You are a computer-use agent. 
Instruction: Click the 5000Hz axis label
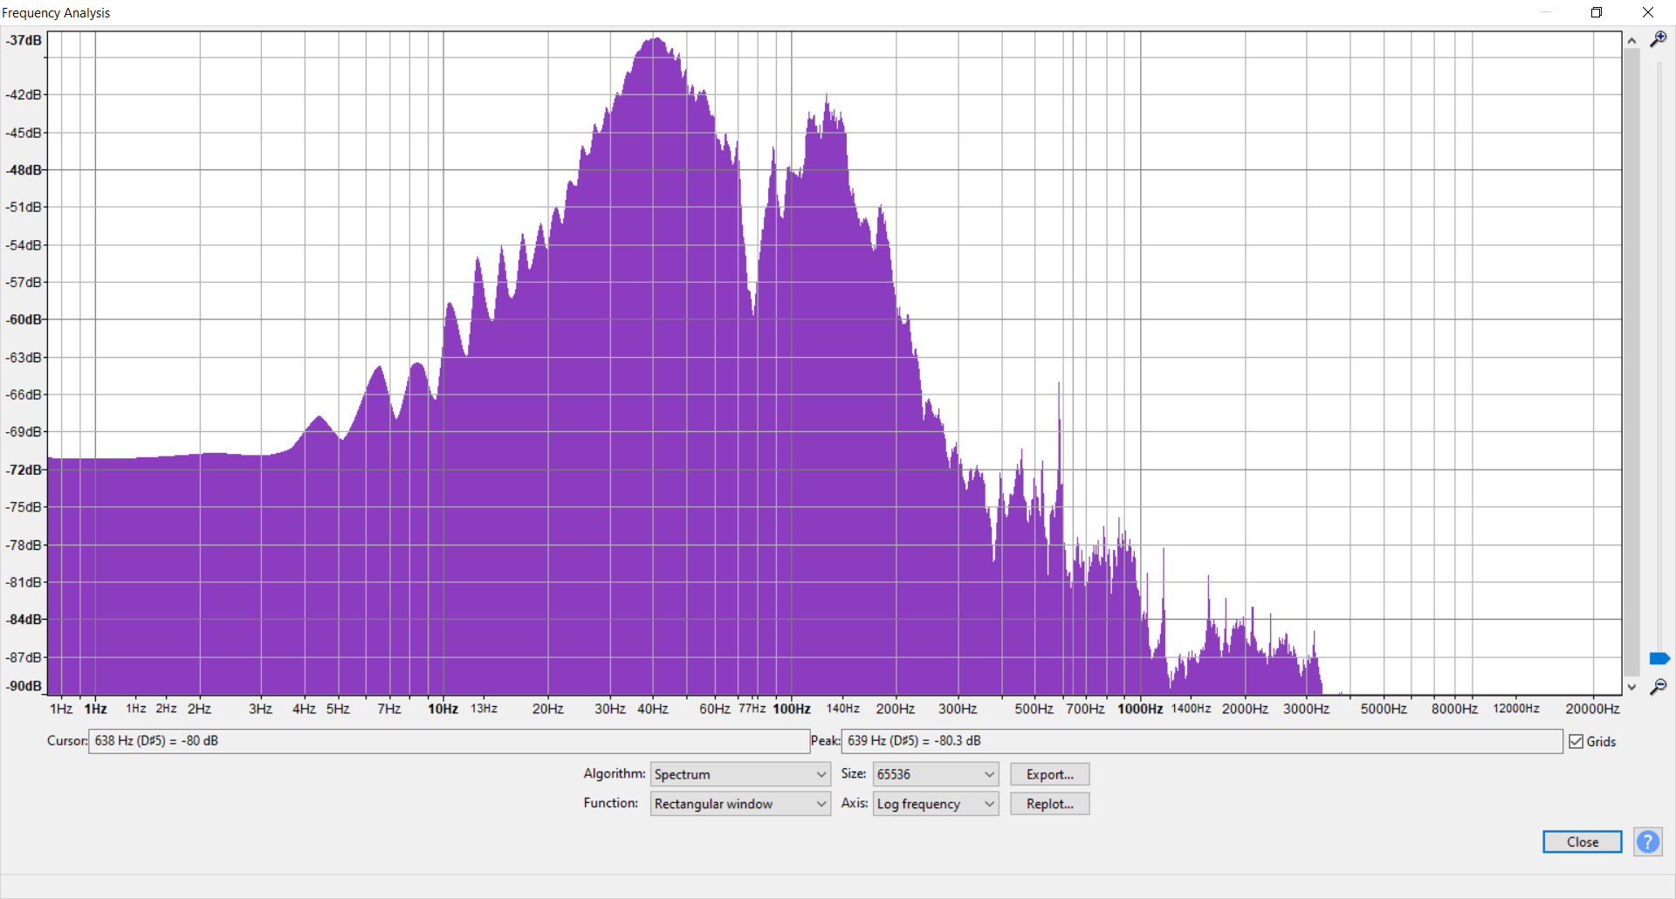tap(1384, 709)
